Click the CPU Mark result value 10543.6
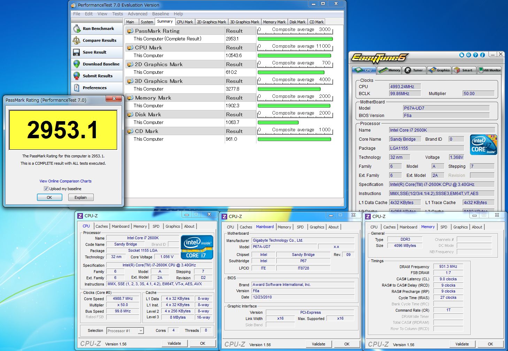This screenshot has height=351, width=508. (234, 55)
